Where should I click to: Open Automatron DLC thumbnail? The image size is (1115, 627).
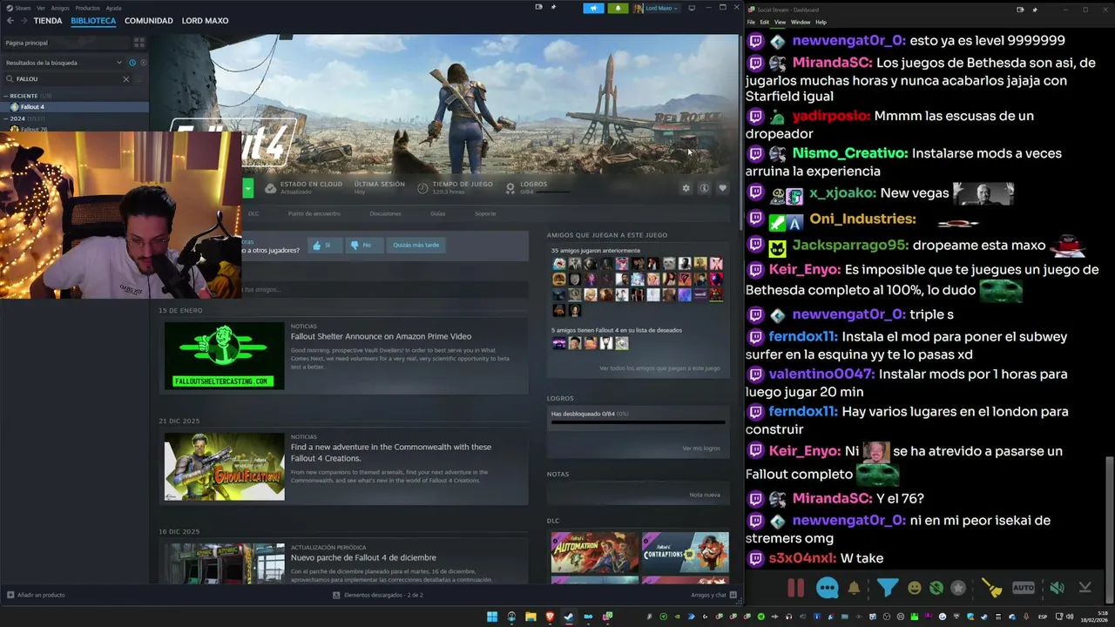coord(594,553)
